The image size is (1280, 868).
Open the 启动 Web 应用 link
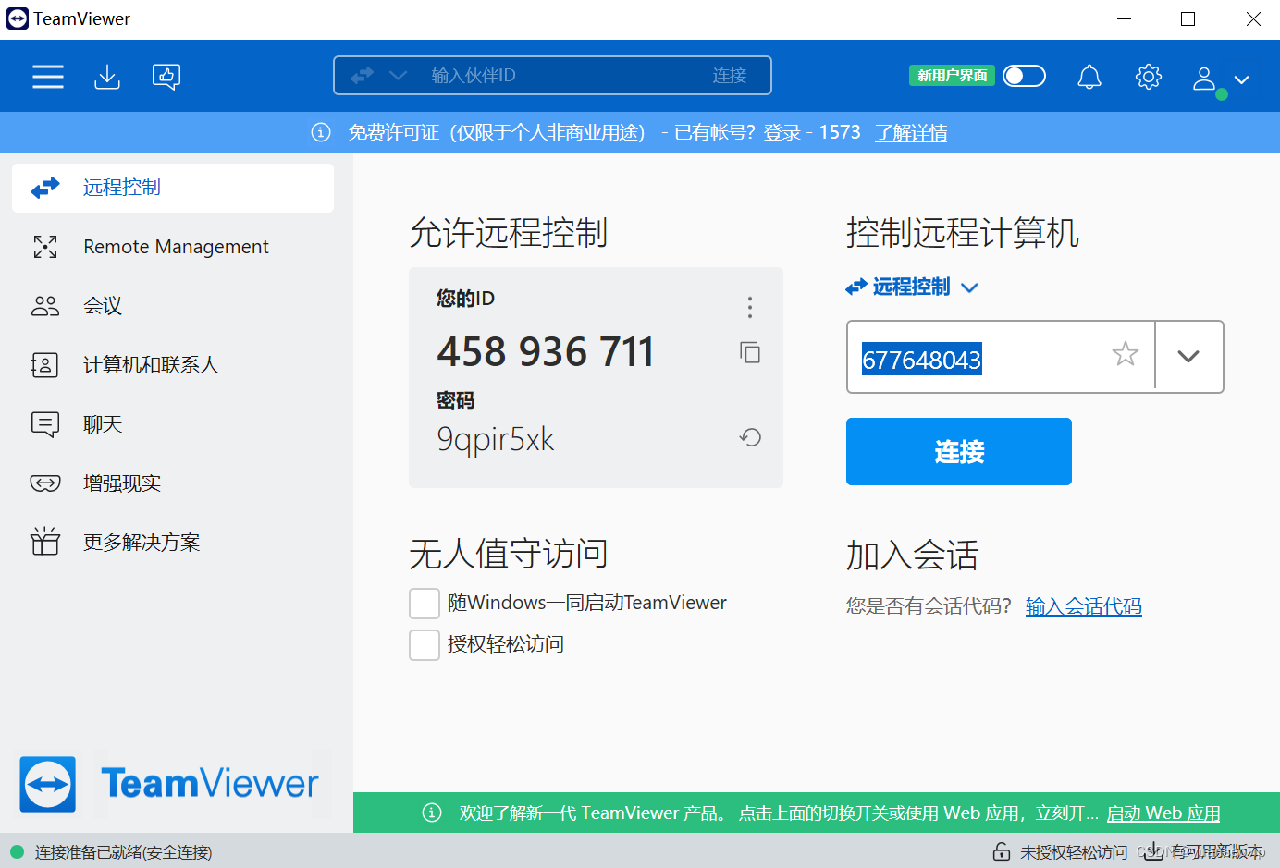click(1163, 813)
